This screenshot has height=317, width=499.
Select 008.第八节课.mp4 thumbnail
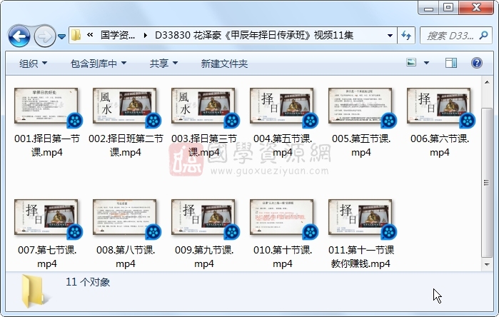(125, 217)
